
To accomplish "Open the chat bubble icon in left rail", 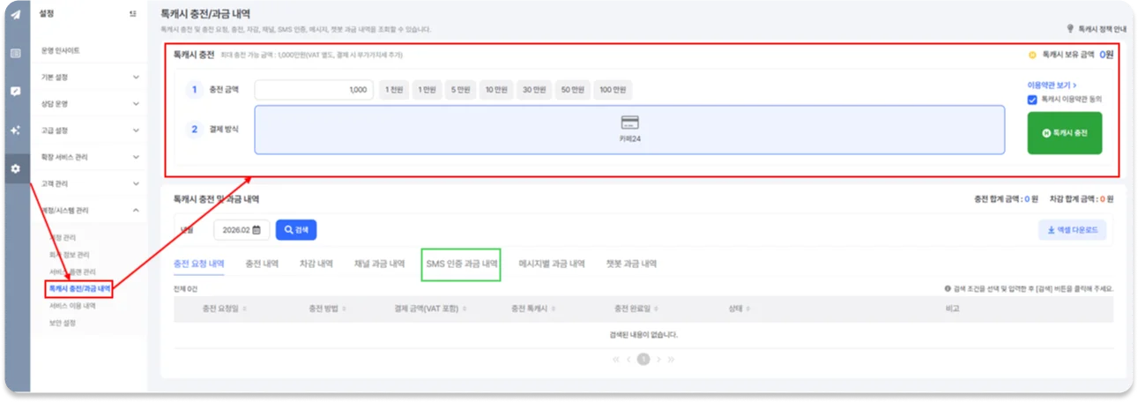I will click(x=15, y=91).
